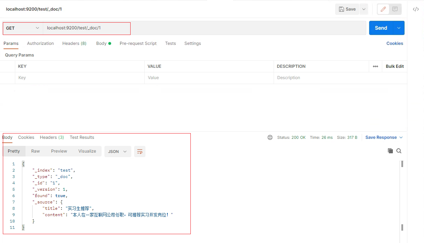Open the response Headers (3) tab
Image resolution: width=424 pixels, height=243 pixels.
[x=52, y=137]
